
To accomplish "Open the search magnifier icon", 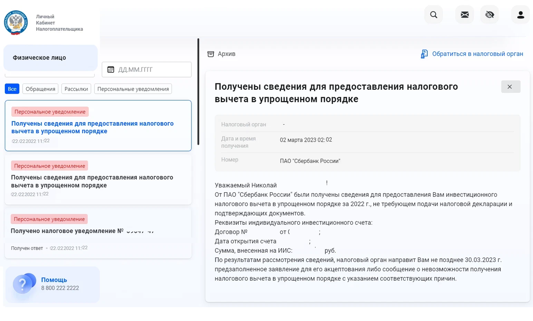I will [x=433, y=15].
